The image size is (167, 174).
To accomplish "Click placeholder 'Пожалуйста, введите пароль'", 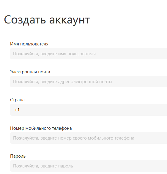I will click(x=43, y=166).
